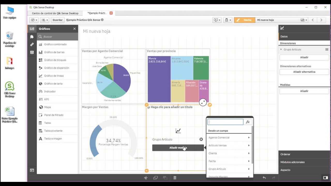This screenshot has height=186, width=331.
Task: Select Panel de filtrado object
Action: click(x=57, y=115)
